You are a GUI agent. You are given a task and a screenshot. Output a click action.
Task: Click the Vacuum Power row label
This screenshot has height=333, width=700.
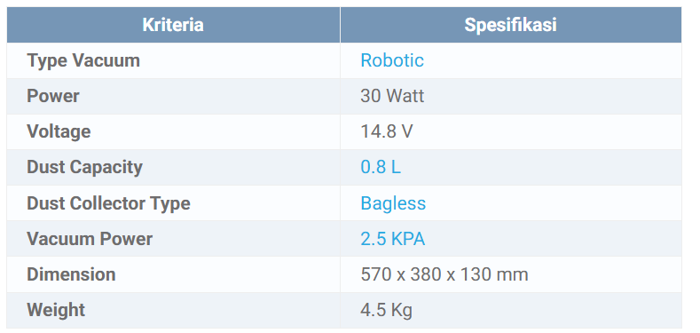[x=90, y=239]
